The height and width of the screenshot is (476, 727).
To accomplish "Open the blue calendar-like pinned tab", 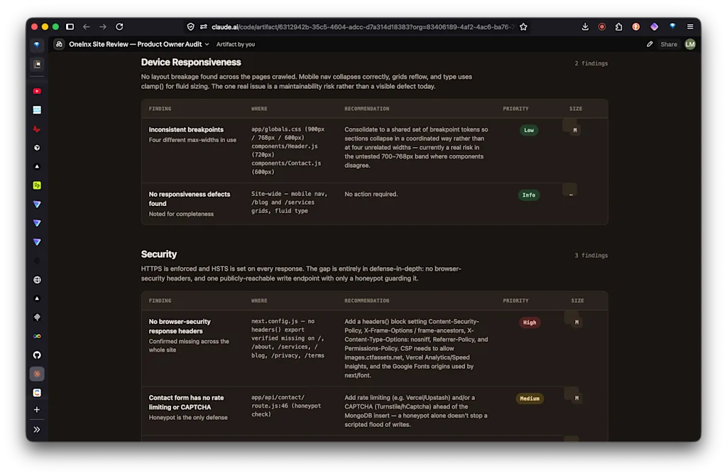I will click(x=37, y=110).
